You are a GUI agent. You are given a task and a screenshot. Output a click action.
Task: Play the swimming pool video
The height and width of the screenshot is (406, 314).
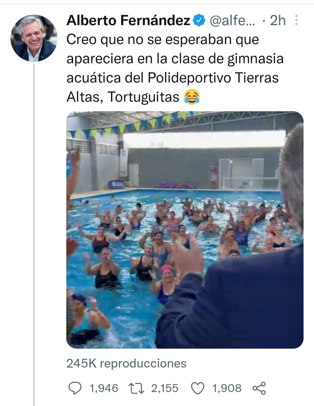pos(185,230)
